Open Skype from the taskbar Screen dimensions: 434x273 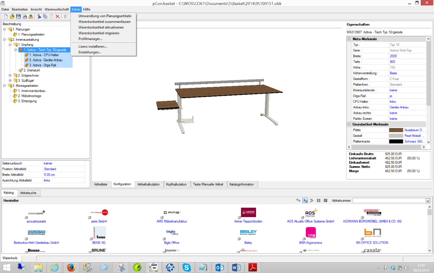pyautogui.click(x=186, y=267)
